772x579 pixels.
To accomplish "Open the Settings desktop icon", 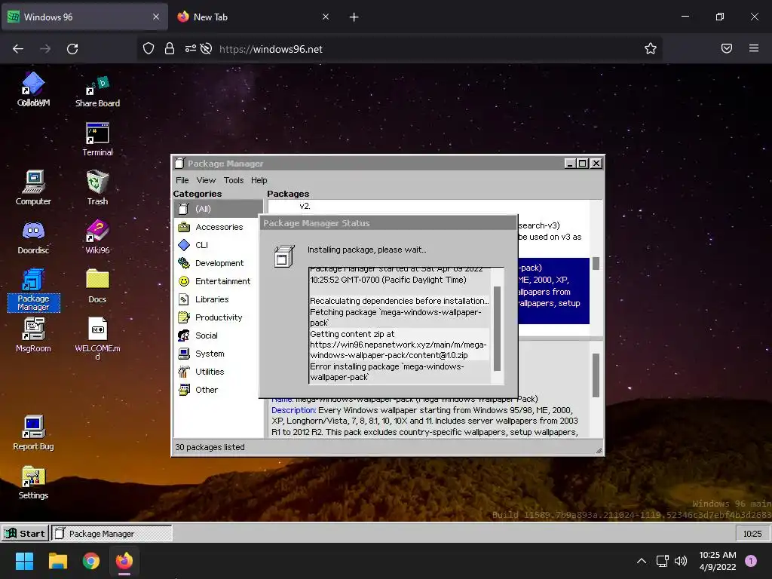I will 33,482.
